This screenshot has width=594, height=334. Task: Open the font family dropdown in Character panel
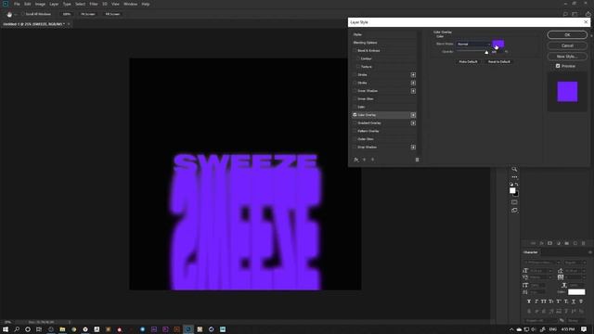pos(542,263)
